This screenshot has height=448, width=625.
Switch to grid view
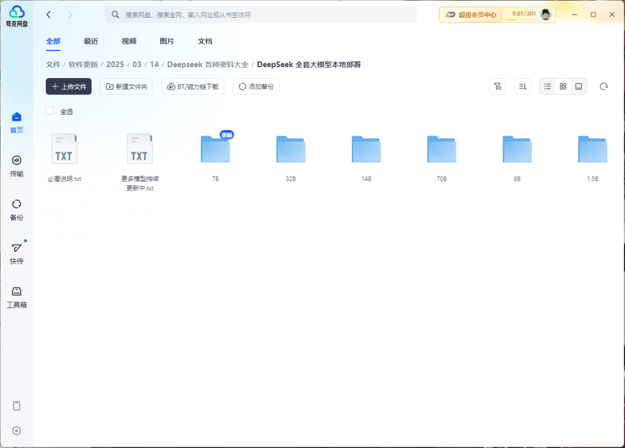563,86
